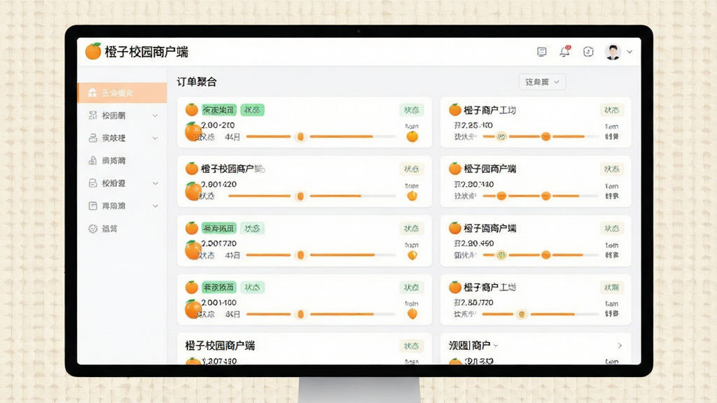Viewport: 717px width, 403px height.
Task: Select the sidebar item with the card icon
Action: tap(122, 183)
